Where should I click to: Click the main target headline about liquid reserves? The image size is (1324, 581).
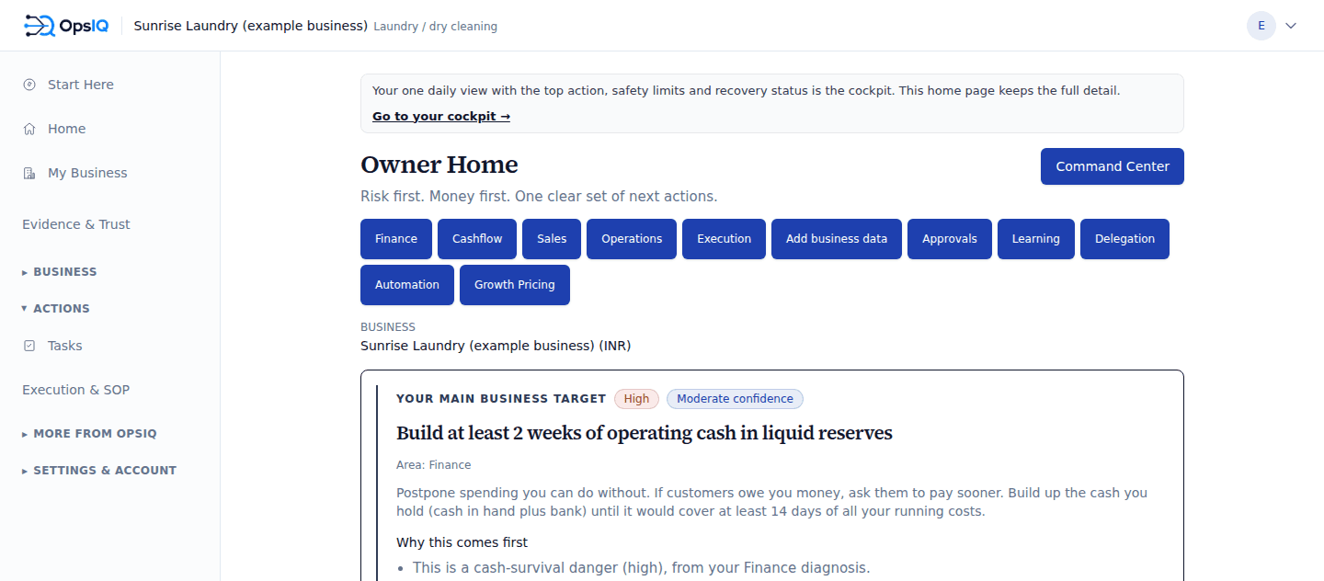coord(645,433)
